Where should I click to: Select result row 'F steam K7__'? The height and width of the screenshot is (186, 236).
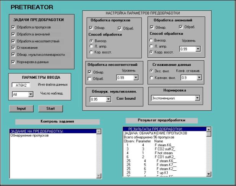(x=165, y=165)
